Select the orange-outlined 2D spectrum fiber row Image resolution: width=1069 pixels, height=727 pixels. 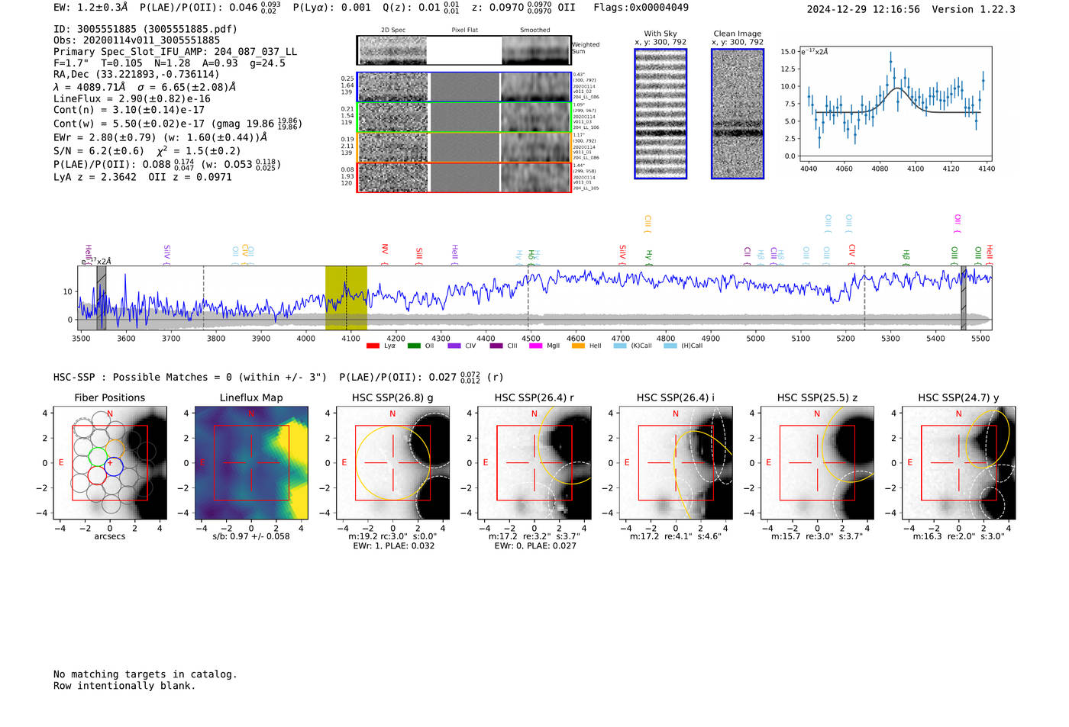coord(463,147)
